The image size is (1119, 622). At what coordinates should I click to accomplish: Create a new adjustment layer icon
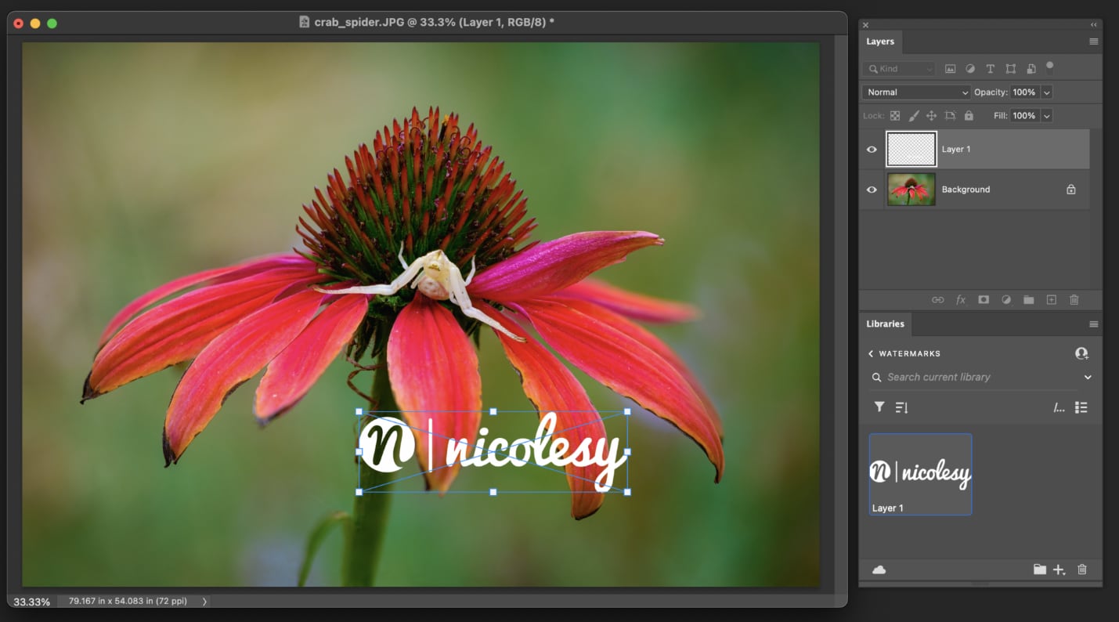(x=1006, y=299)
